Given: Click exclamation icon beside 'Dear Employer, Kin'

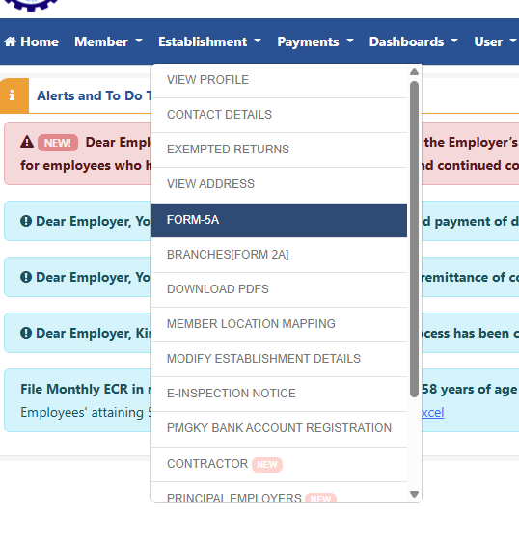Looking at the screenshot, I should point(26,333).
